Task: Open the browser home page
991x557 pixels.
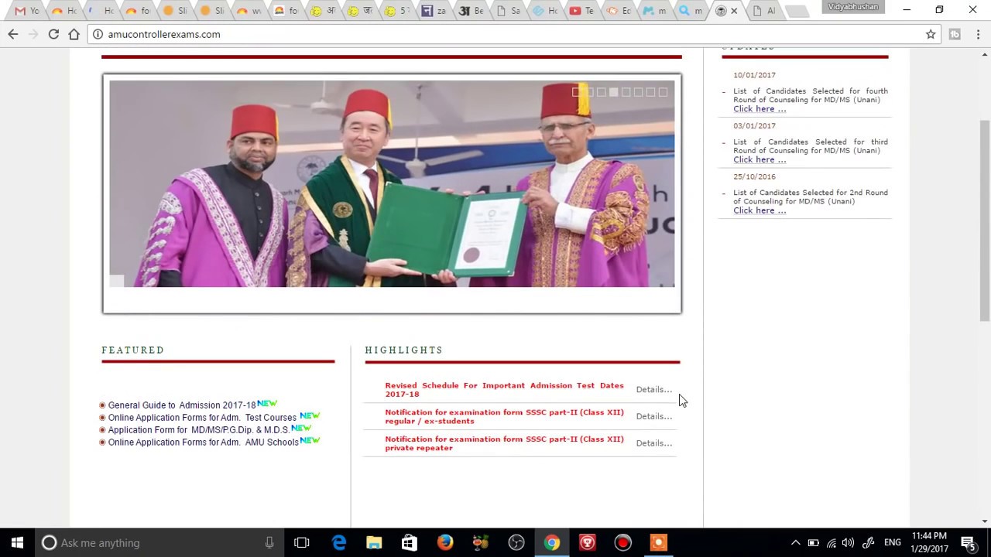Action: click(x=74, y=34)
